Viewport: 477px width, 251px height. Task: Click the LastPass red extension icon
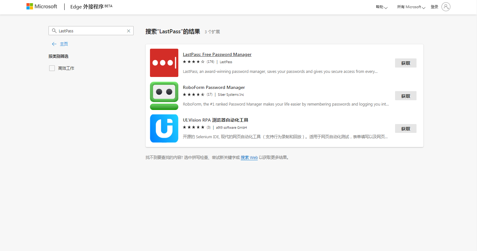tap(164, 63)
